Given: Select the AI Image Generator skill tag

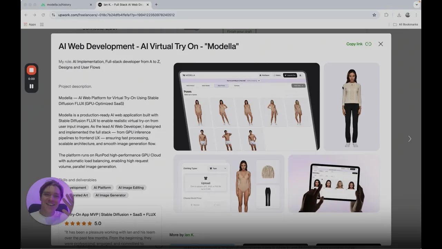Looking at the screenshot, I should tap(110, 195).
